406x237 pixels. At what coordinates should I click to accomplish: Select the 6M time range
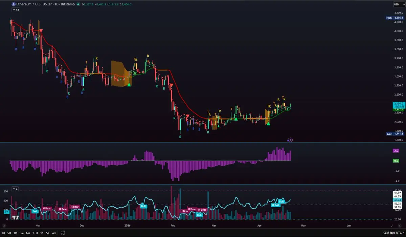28,233
